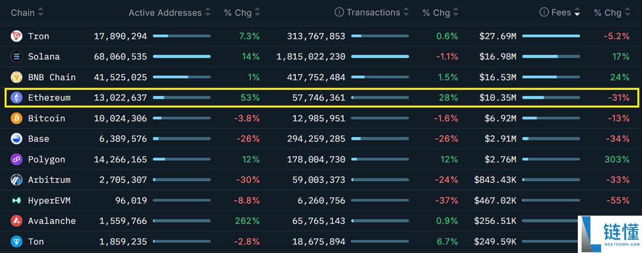Click Ethereum 28% transactions change cell

pos(448,98)
